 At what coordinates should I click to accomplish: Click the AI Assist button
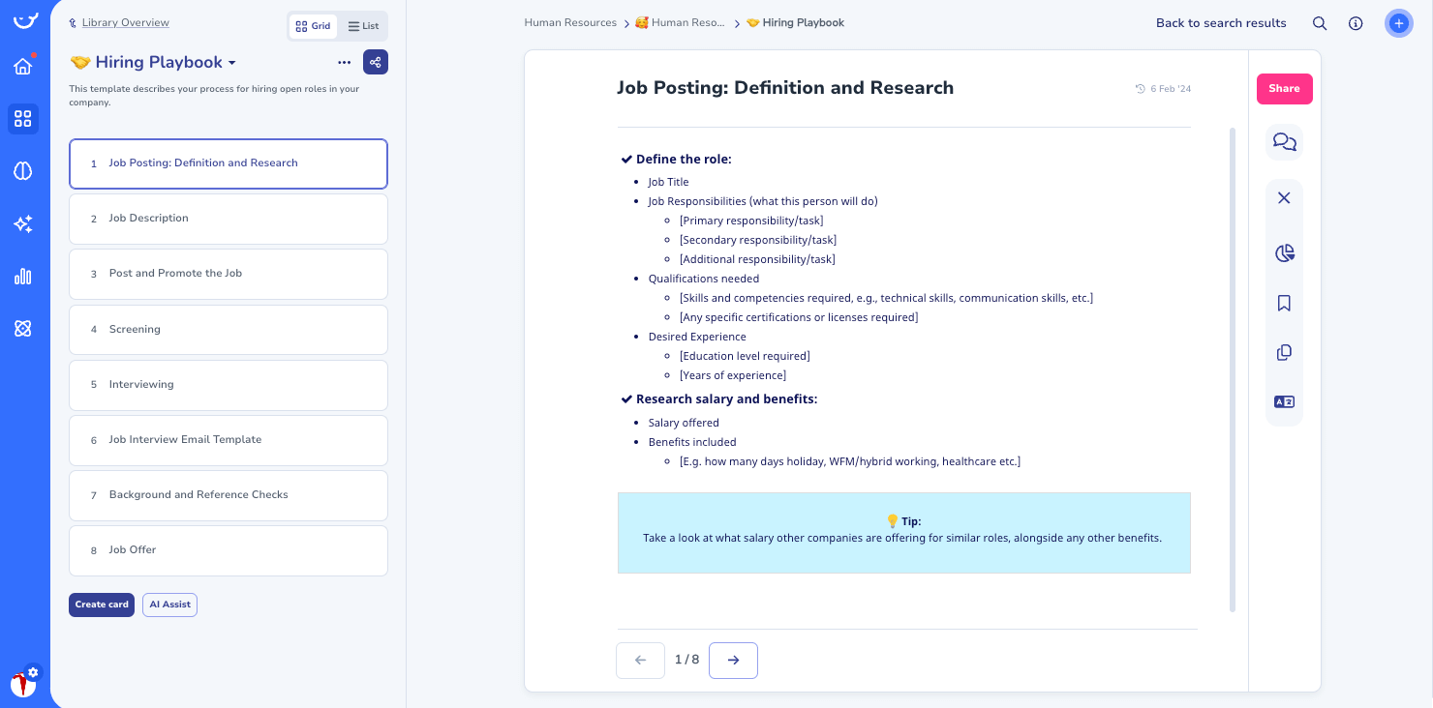[x=169, y=605]
